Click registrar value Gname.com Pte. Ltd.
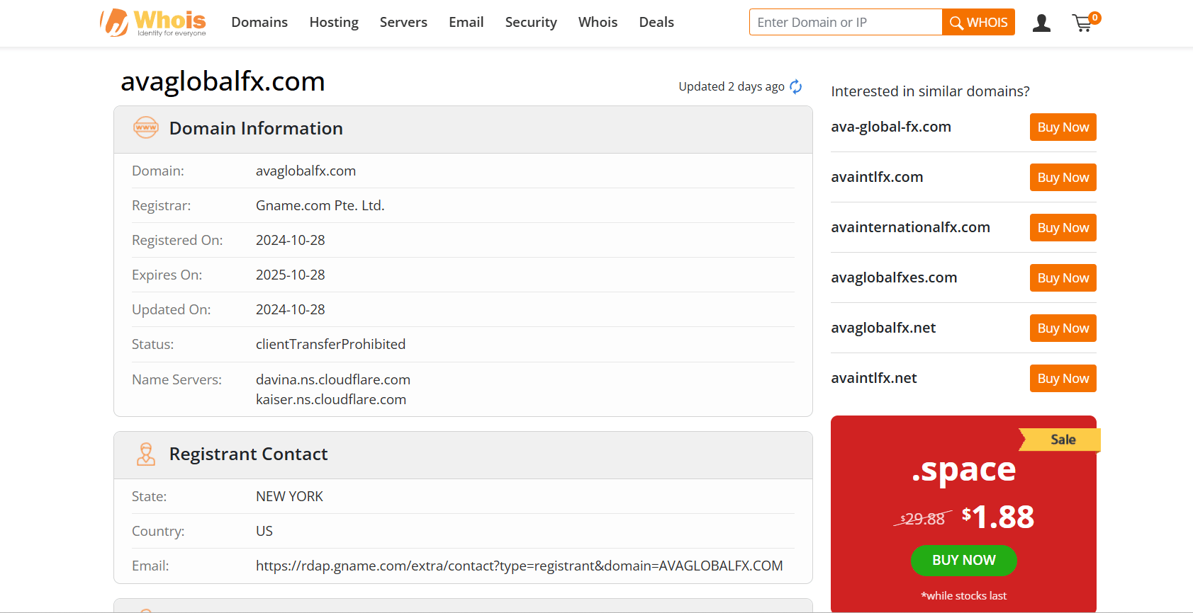The height and width of the screenshot is (613, 1193). pos(320,205)
